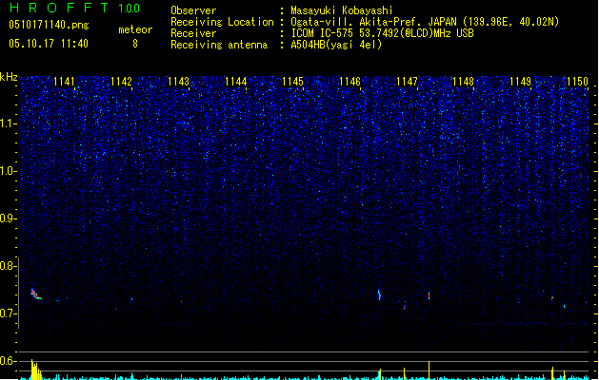Click the 0.9 frequency axis label
This screenshot has width=599, height=380.
(8, 218)
